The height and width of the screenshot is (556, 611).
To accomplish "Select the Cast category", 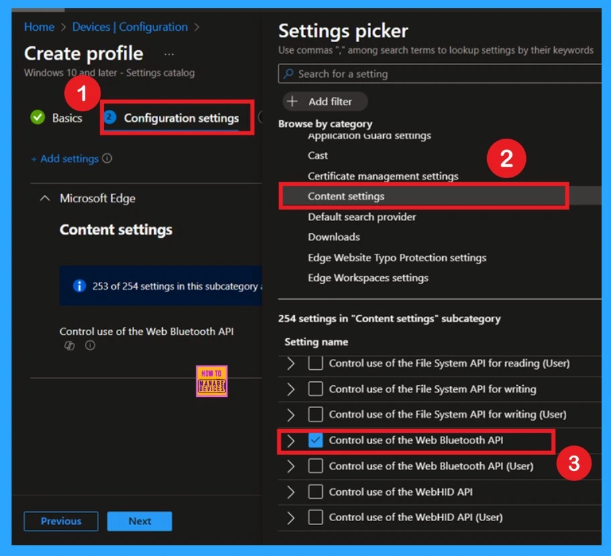I will (x=318, y=155).
